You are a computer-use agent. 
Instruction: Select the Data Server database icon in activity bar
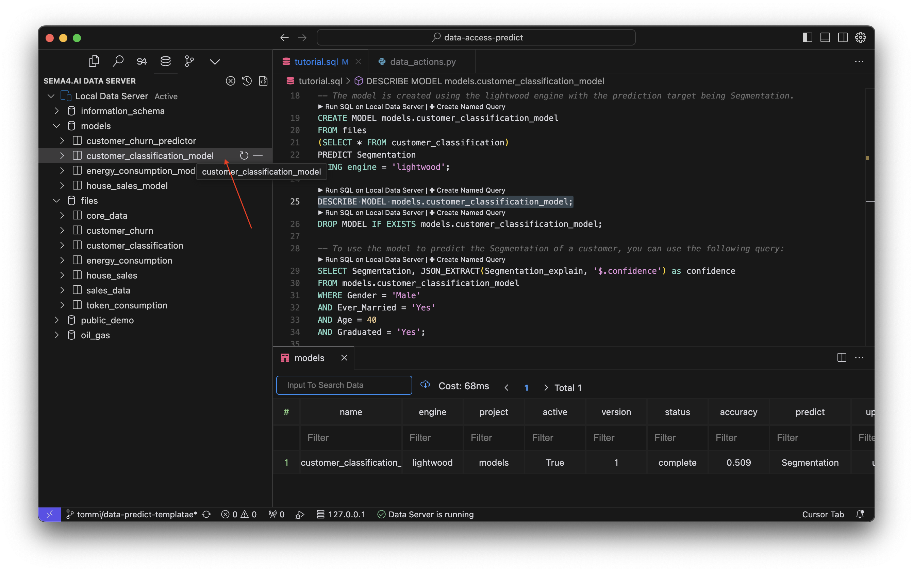pos(166,61)
